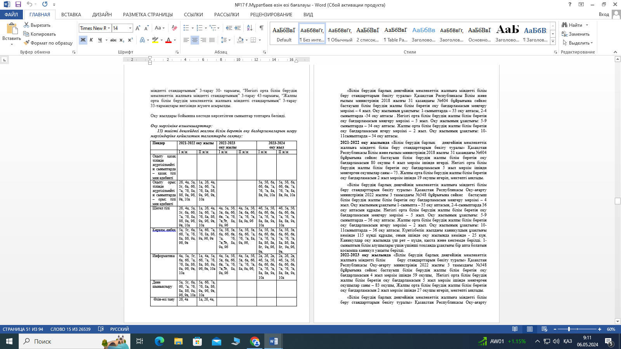This screenshot has width=621, height=349.
Task: Switch to the РАЗМЕТКА СТРАНИЦЫ tab
Action: (x=148, y=15)
